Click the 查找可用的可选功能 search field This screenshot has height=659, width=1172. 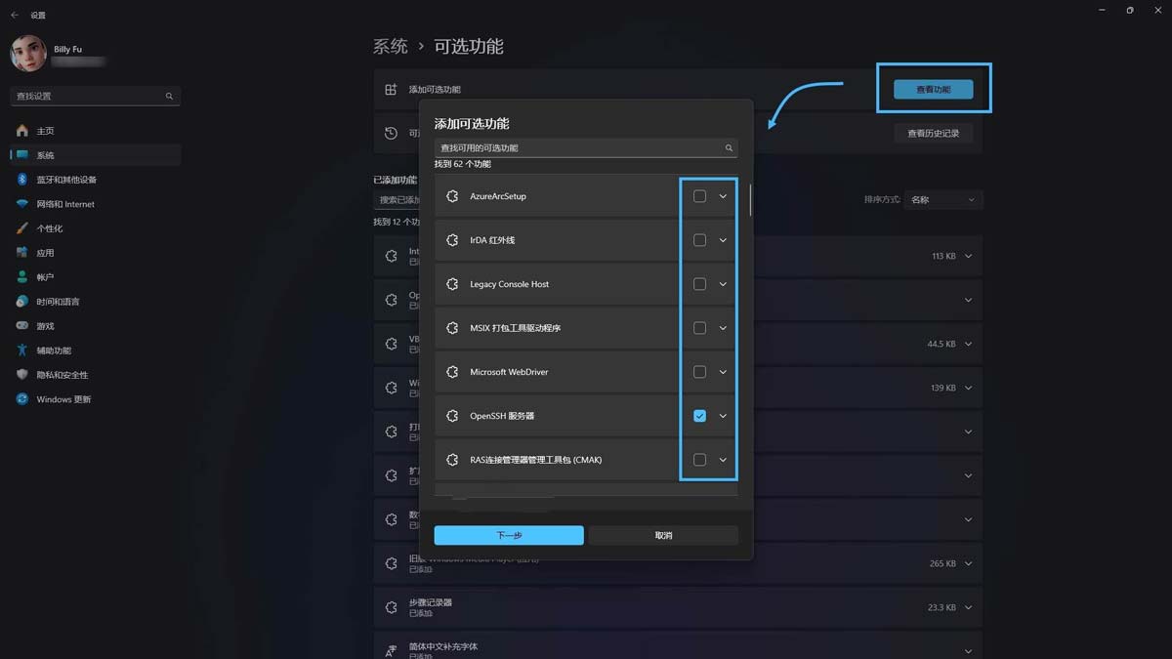[581, 148]
